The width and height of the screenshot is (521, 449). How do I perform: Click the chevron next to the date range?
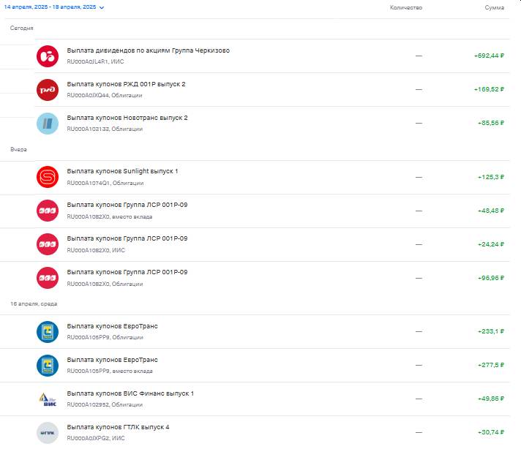tap(102, 7)
